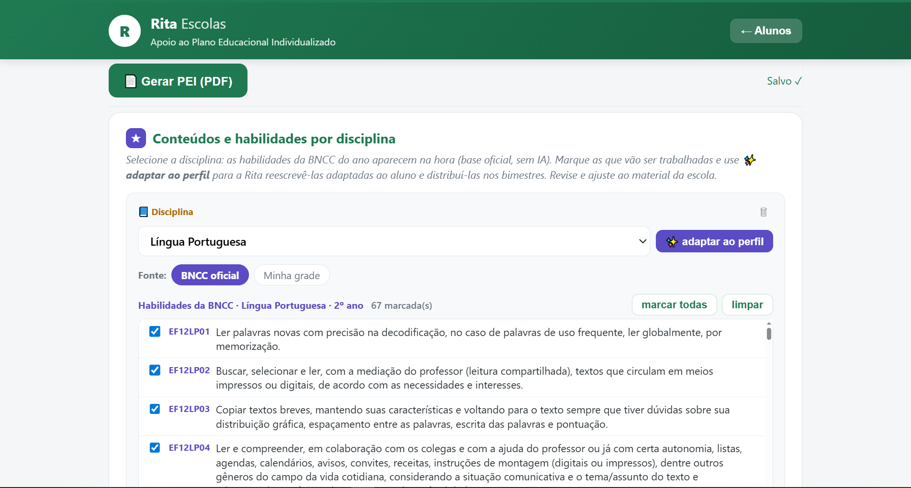
Task: Click 'Conteúdos e habilidades por disciplina' heading
Action: pyautogui.click(x=274, y=139)
